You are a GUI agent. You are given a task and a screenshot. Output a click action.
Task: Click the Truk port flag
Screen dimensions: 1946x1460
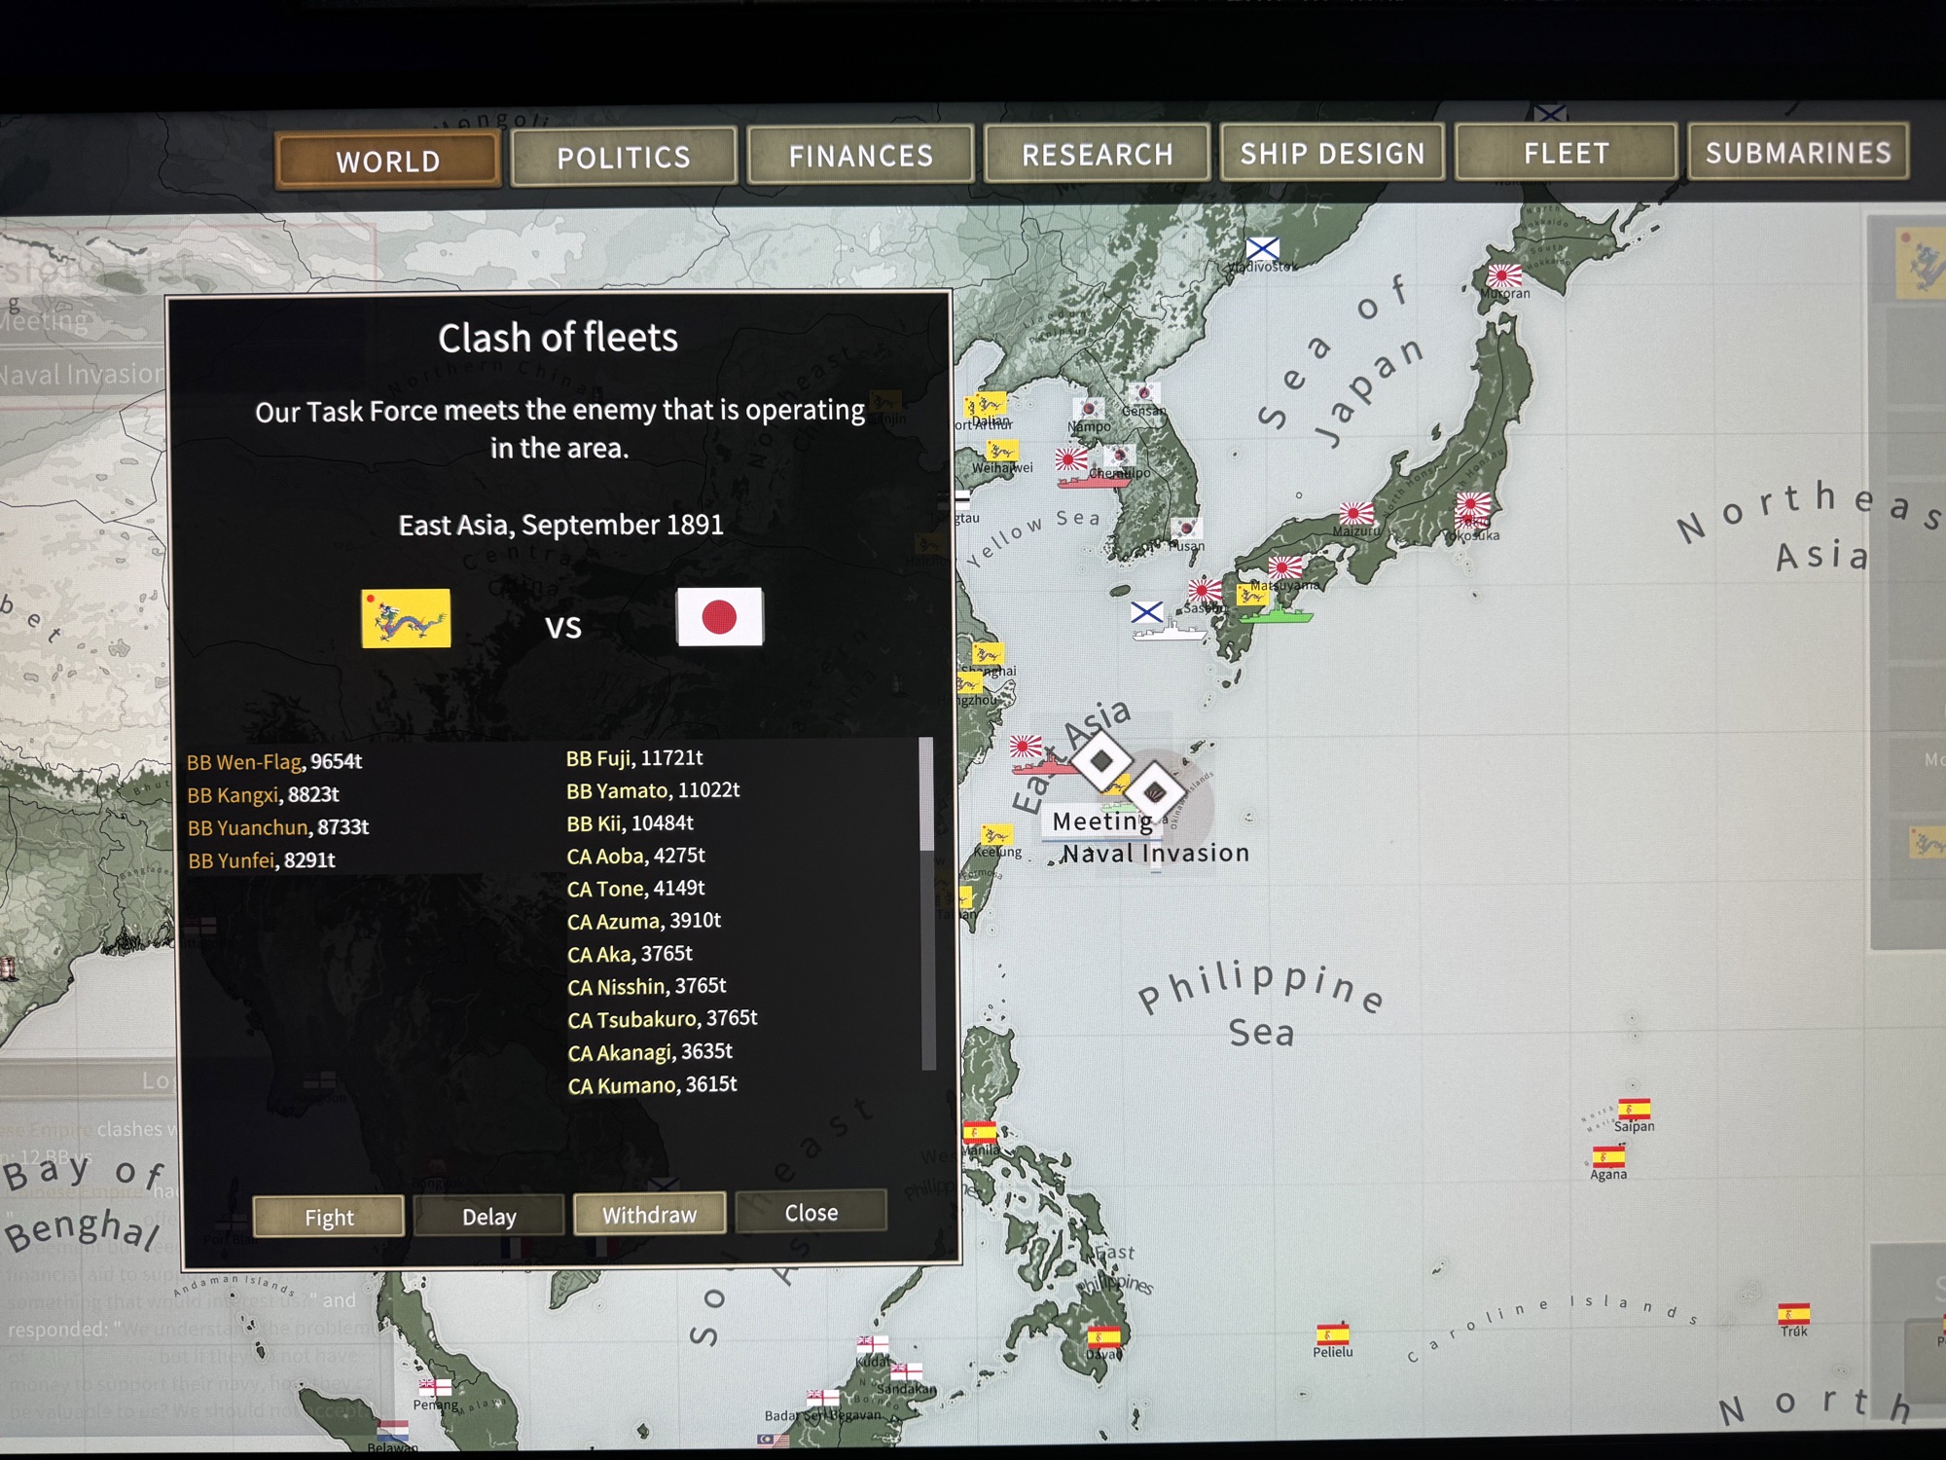pos(1793,1314)
